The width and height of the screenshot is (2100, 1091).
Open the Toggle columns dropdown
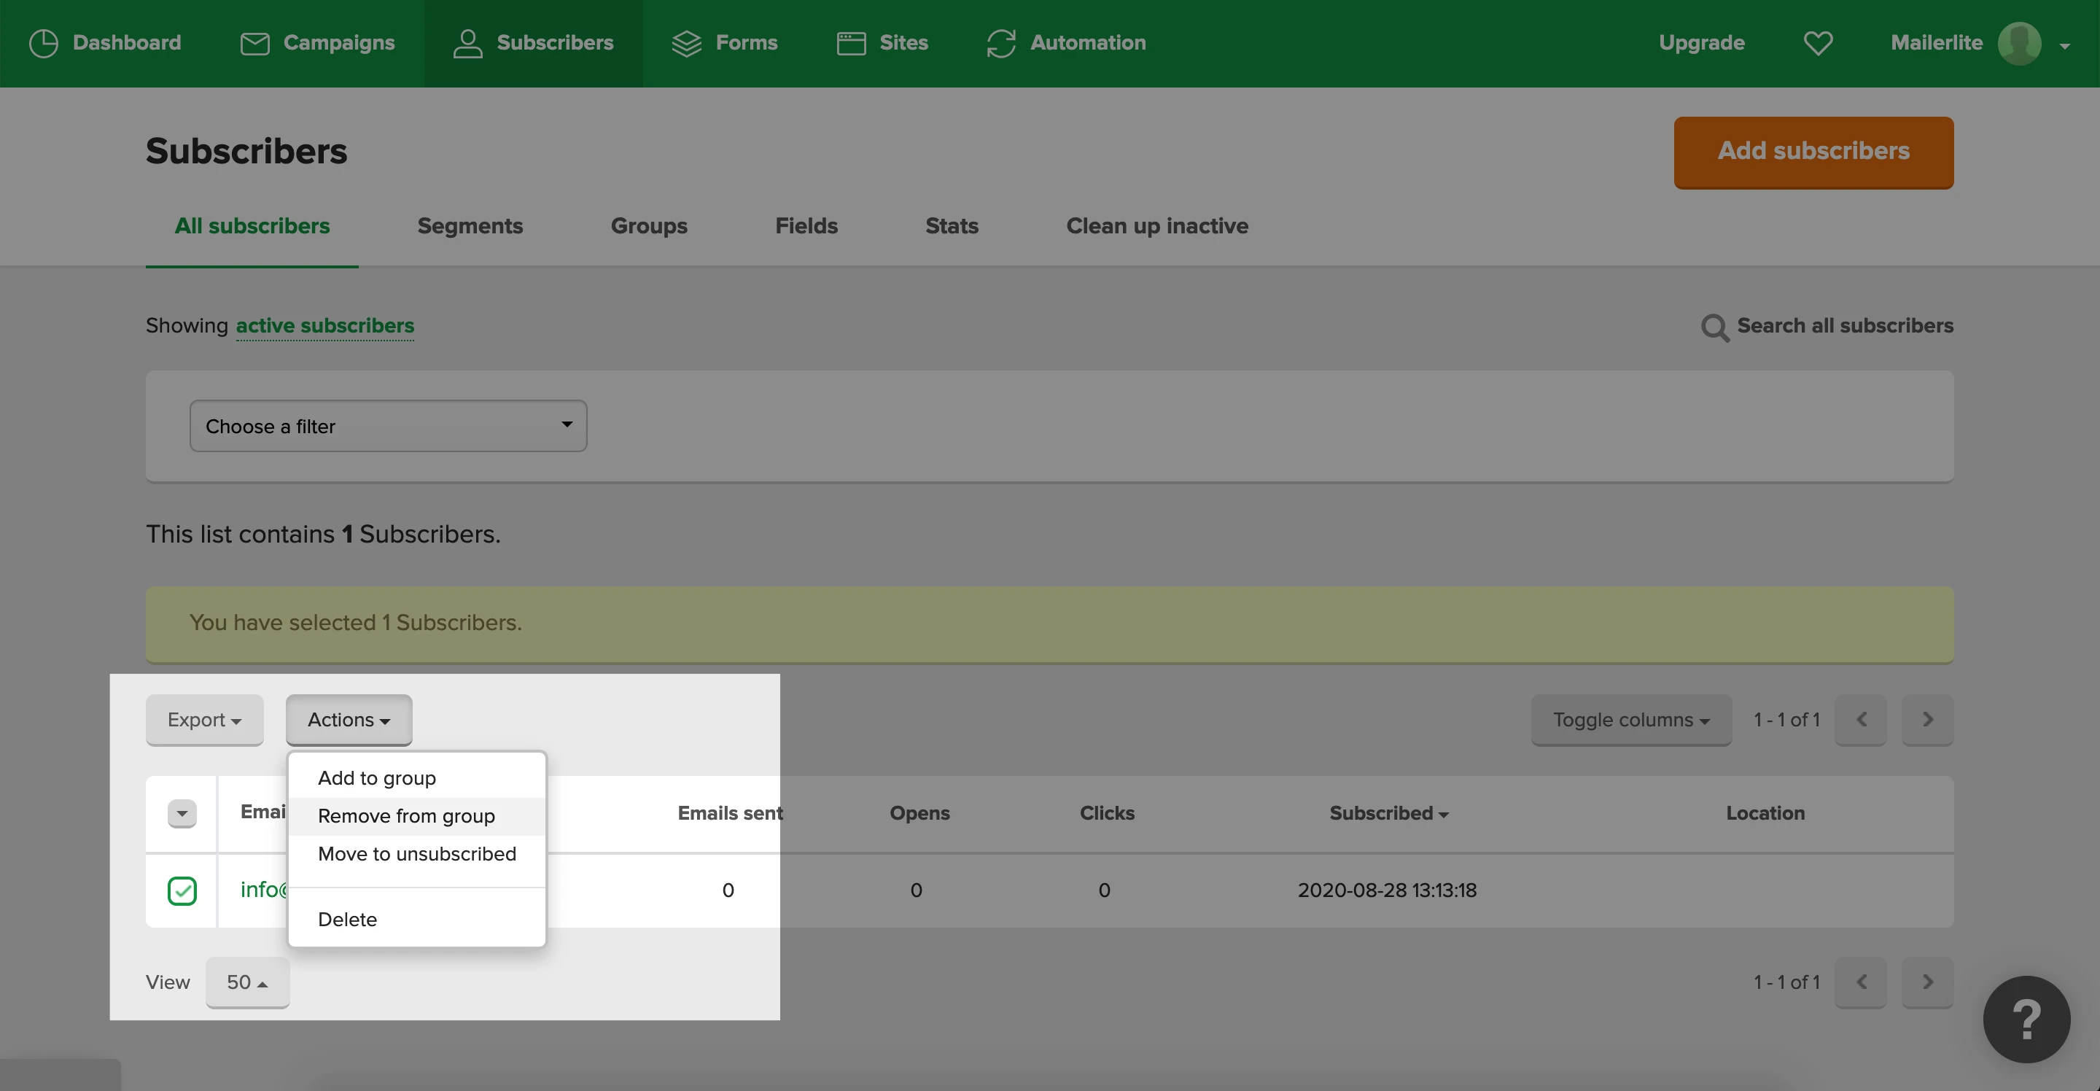pos(1630,720)
